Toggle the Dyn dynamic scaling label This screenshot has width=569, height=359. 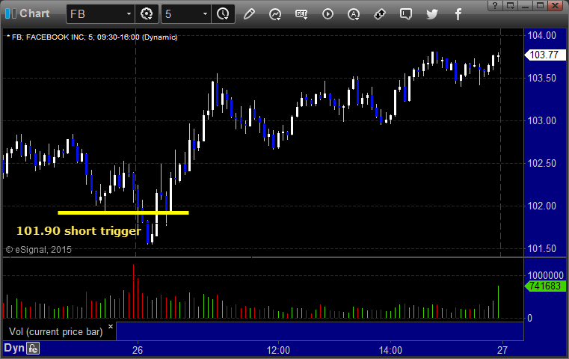pos(13,348)
